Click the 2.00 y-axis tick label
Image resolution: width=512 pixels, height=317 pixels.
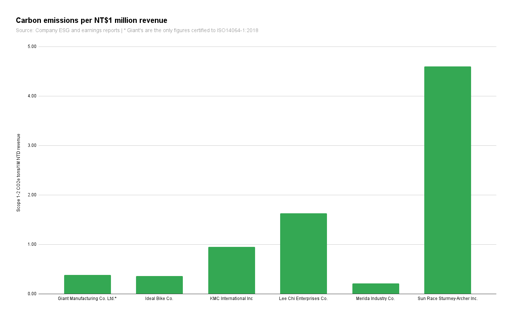[32, 195]
